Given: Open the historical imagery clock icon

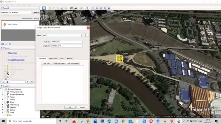Looking at the screenshot, I should pos(71,8).
